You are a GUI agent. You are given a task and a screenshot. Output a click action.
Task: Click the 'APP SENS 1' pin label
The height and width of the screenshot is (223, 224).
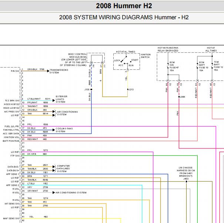[13, 174]
